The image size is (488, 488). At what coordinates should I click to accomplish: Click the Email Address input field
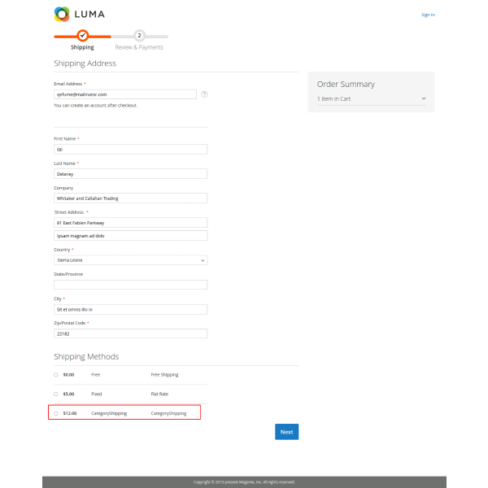point(125,94)
